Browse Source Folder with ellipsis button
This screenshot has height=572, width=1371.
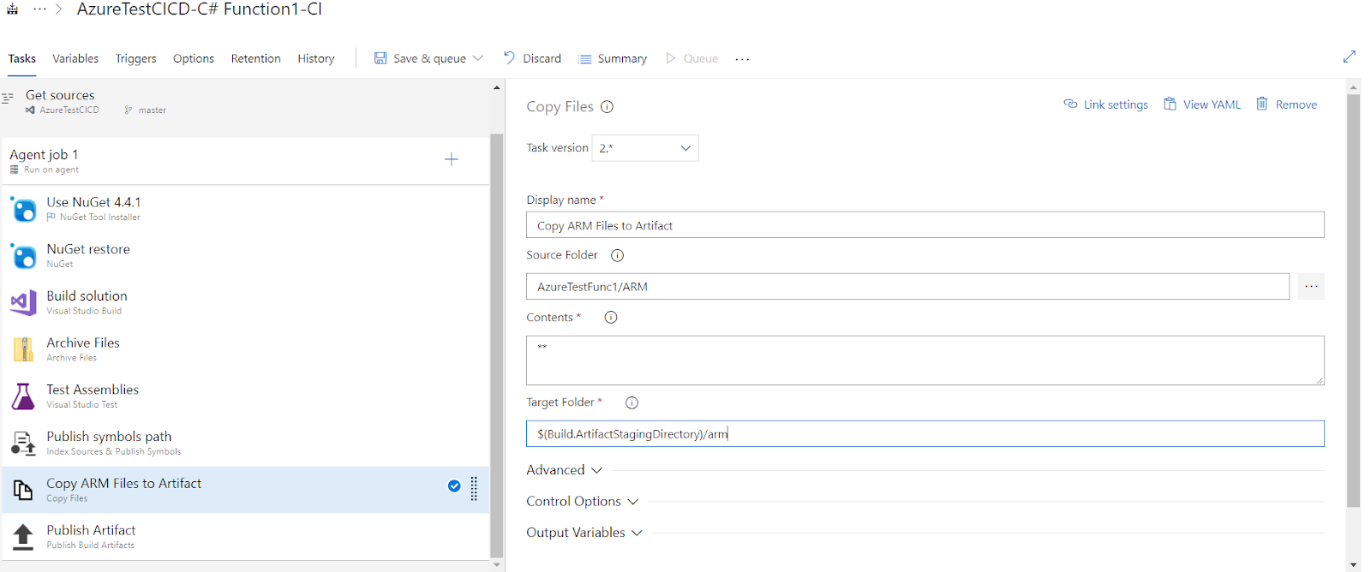[x=1311, y=286]
